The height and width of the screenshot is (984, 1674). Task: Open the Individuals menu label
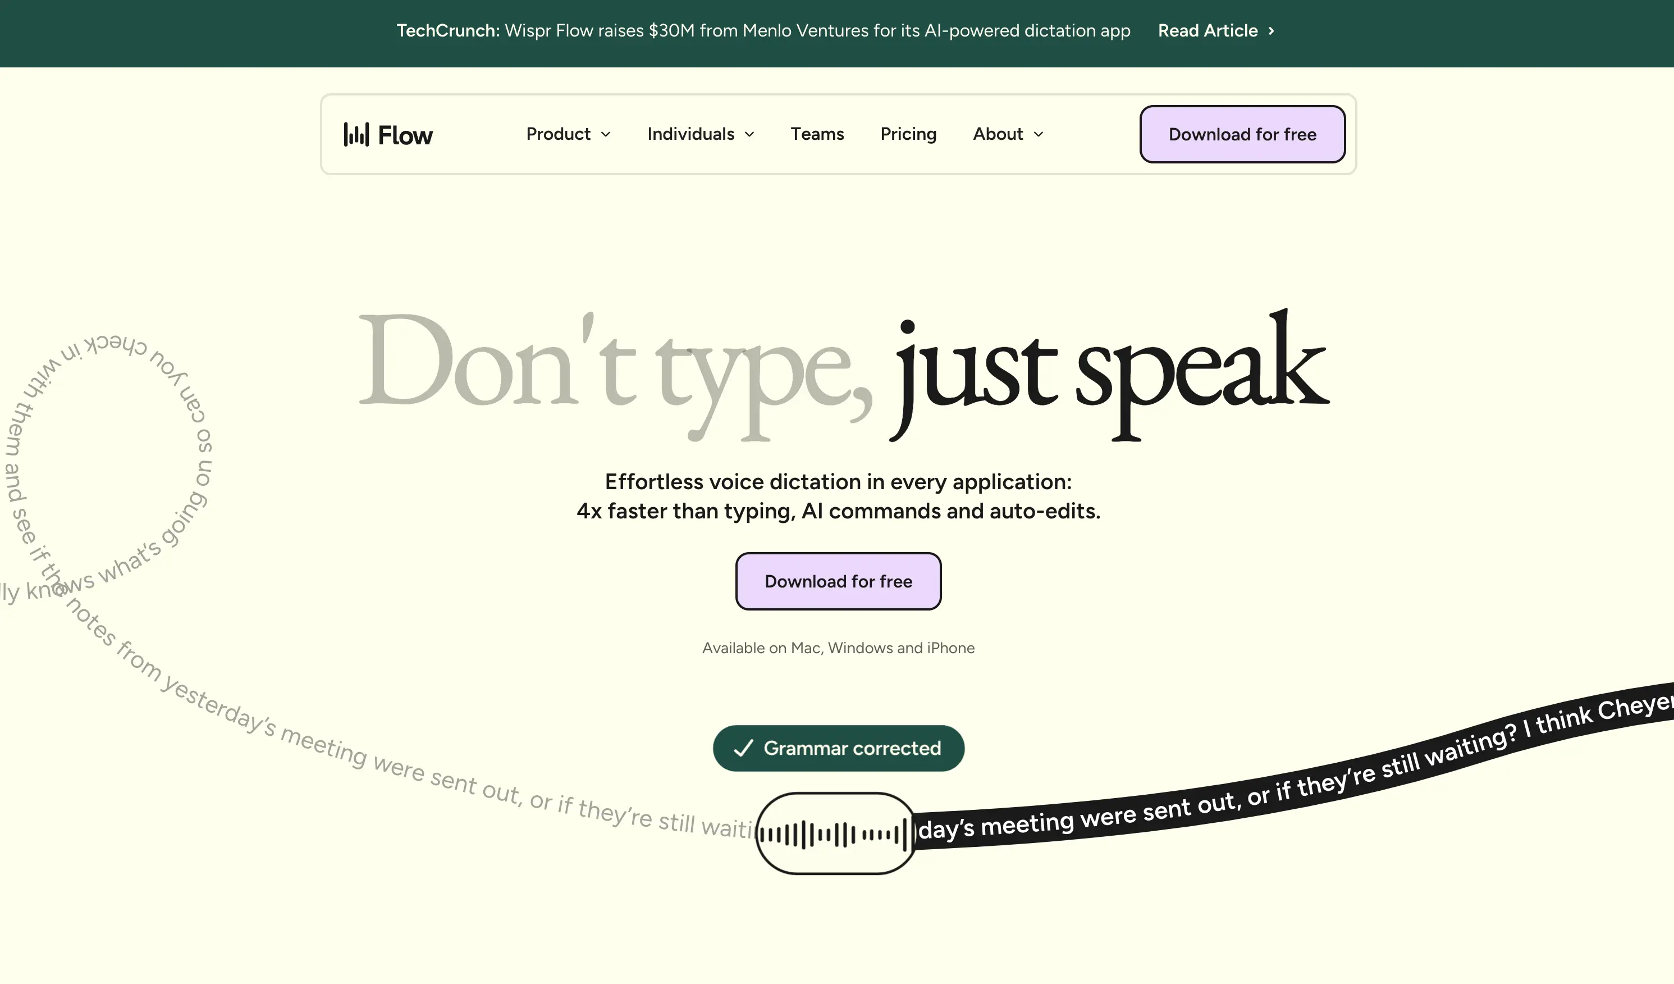pyautogui.click(x=691, y=134)
